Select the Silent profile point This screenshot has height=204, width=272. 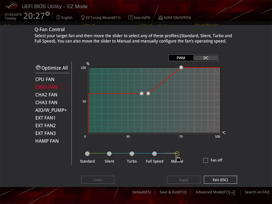(109, 153)
